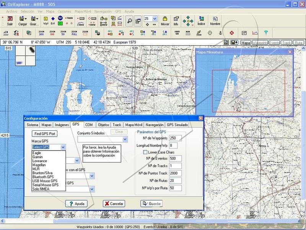Viewport: 306px width, 230px height.
Task: Click the Guardar button in Configuración dialog
Action: (x=151, y=204)
